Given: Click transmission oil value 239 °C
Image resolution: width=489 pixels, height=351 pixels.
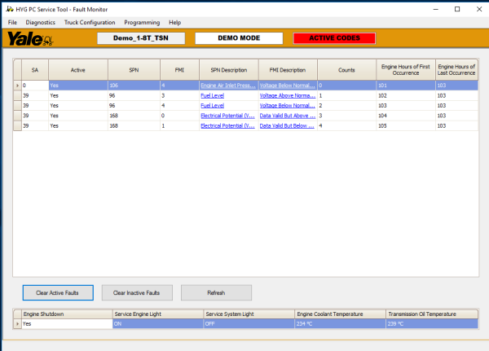Looking at the screenshot, I should click(x=432, y=324).
